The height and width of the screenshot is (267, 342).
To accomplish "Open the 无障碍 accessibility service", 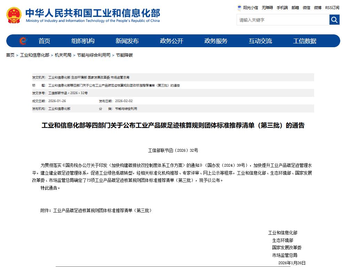I will click(267, 8).
